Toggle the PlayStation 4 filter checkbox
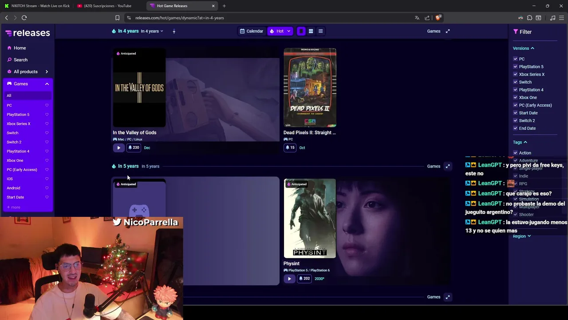This screenshot has width=568, height=320. [515, 90]
